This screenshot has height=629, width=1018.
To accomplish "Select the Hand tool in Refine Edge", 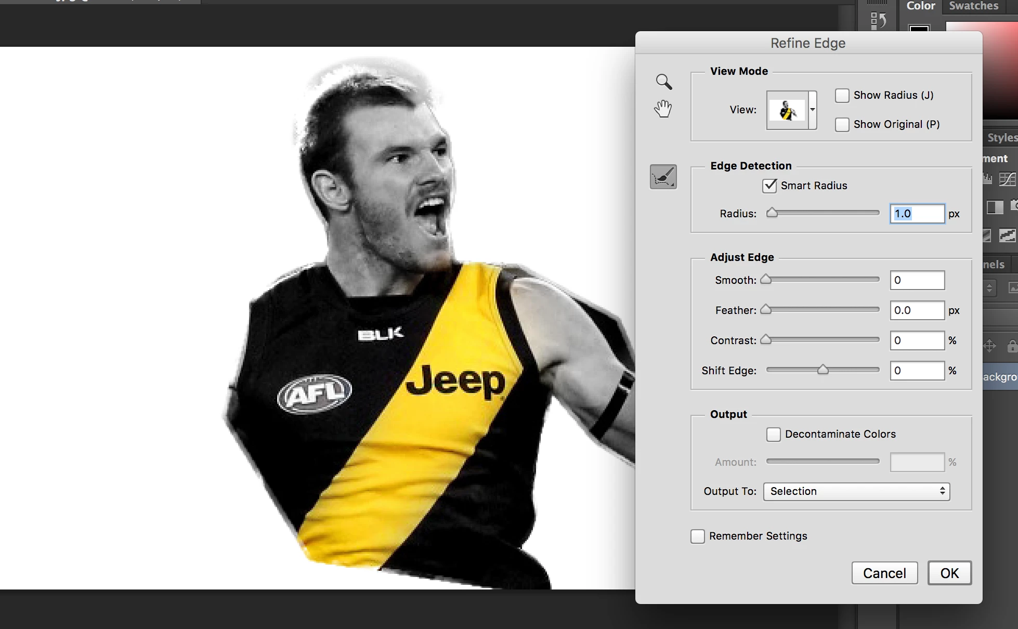I will (663, 109).
